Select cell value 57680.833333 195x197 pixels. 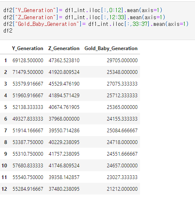tap(28, 166)
